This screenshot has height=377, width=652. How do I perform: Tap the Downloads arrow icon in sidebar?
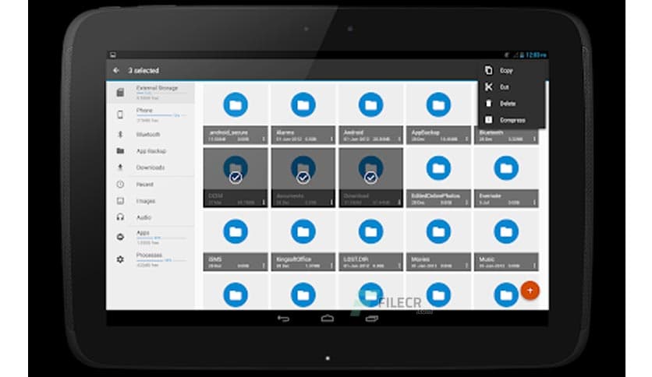120,167
